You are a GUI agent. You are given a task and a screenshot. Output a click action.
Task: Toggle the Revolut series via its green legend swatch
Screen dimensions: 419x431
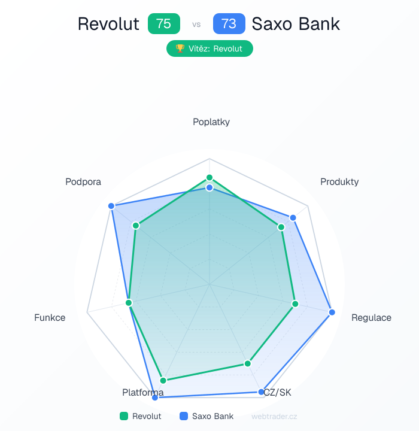pyautogui.click(x=124, y=416)
